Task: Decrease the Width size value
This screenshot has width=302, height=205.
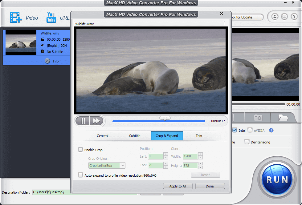Action: (201, 158)
